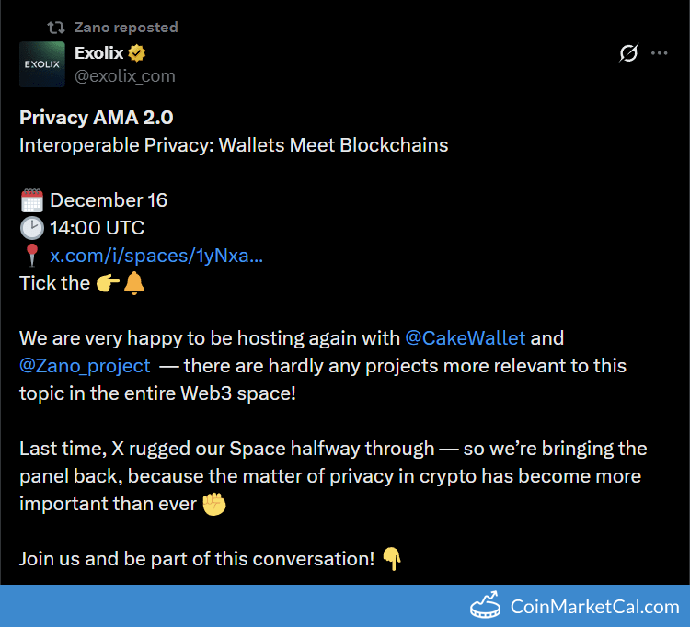Open the Exolix display name

coord(99,53)
